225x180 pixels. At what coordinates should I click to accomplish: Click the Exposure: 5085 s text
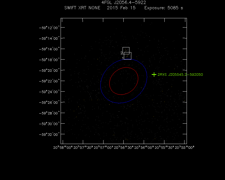[164, 8]
